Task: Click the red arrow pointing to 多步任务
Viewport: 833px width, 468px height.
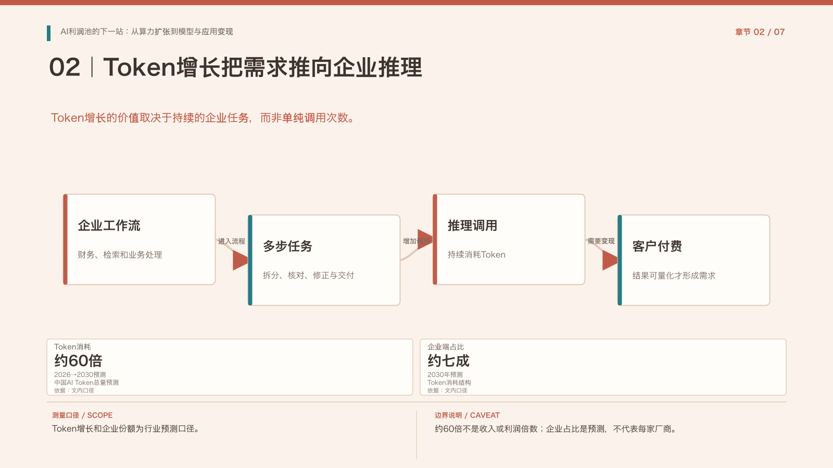Action: point(240,260)
